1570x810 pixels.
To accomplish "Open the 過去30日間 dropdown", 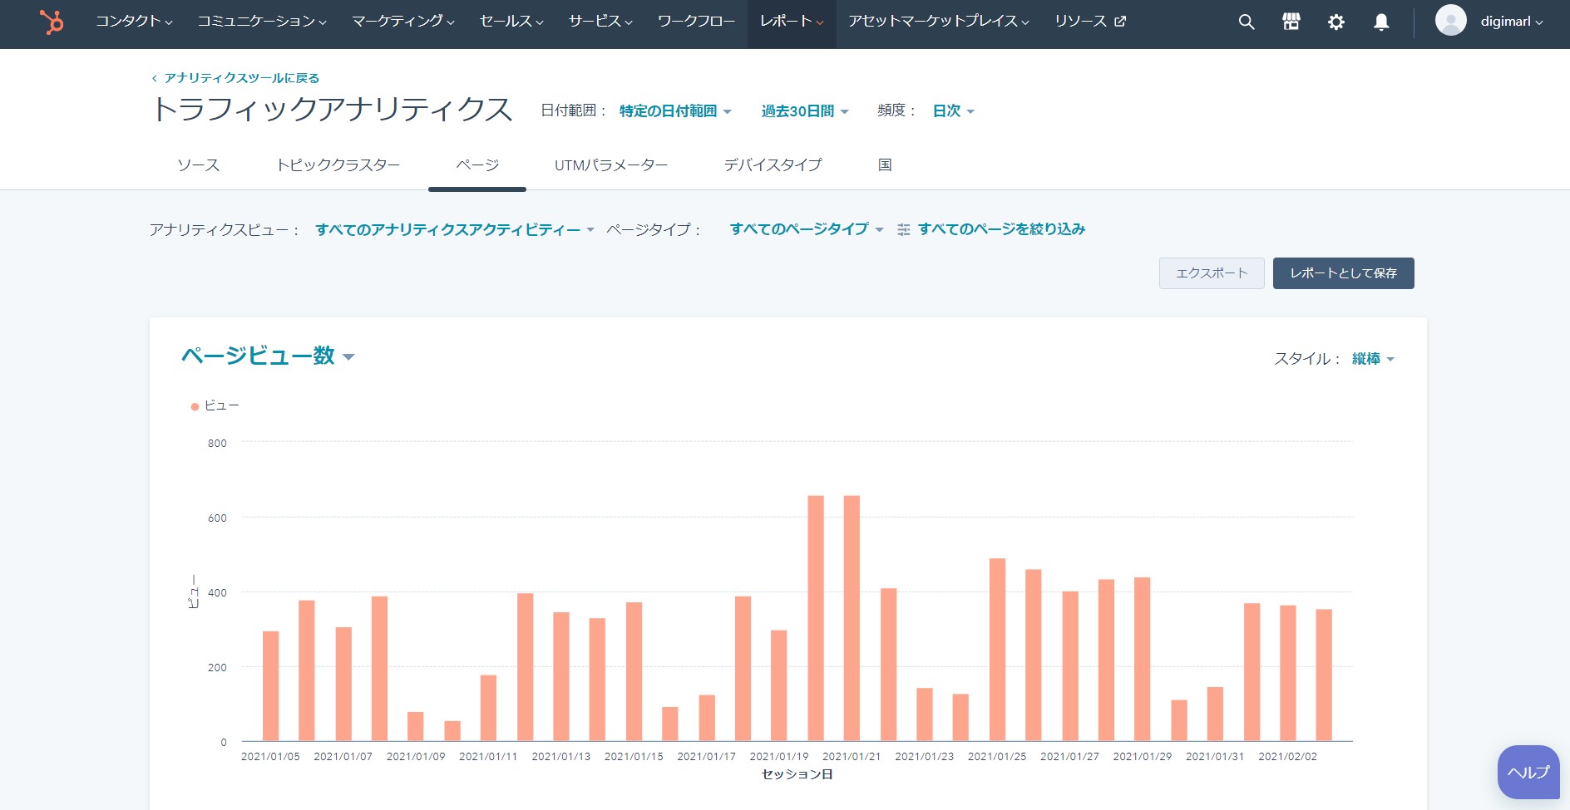I will pyautogui.click(x=805, y=111).
